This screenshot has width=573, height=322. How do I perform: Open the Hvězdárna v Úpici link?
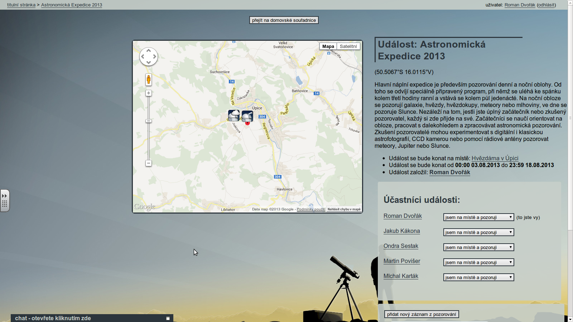(x=495, y=158)
